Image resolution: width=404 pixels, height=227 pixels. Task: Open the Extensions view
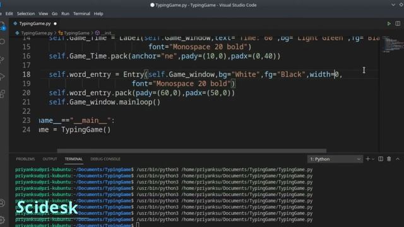[x=3, y=94]
